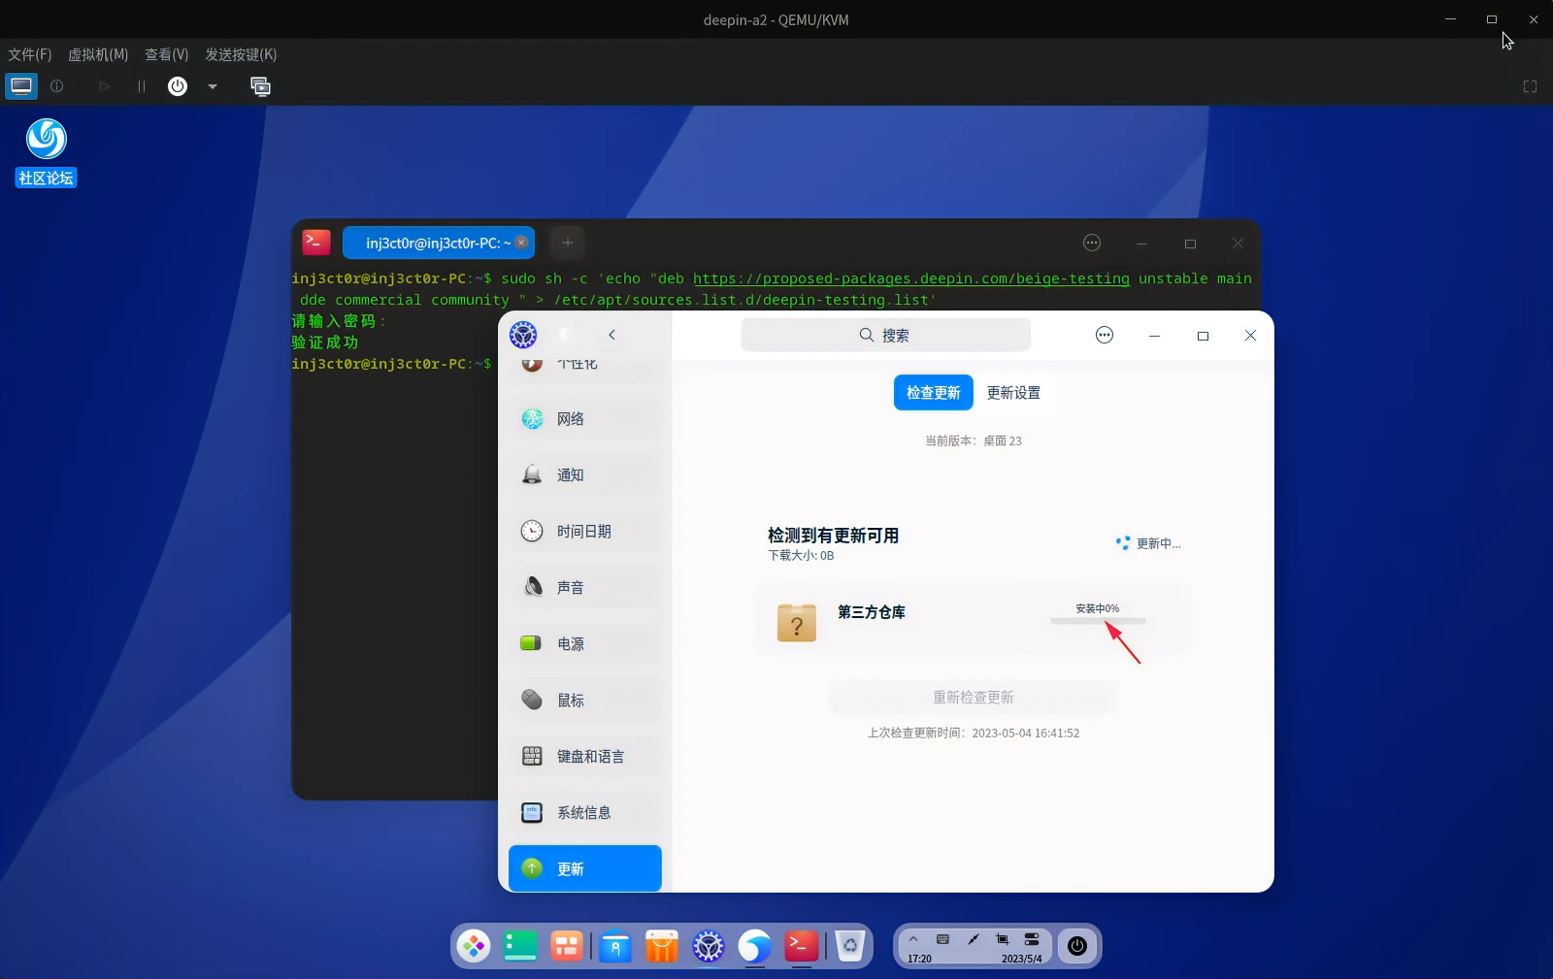Open the Terminal icon in the dock
The height and width of the screenshot is (979, 1553).
tap(801, 946)
